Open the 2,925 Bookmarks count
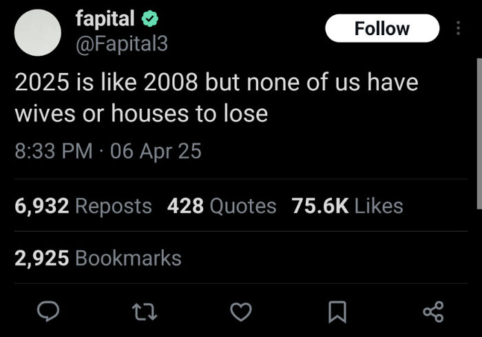 click(x=98, y=258)
